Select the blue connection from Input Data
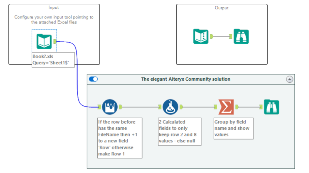The image size is (309, 173). [x=77, y=75]
